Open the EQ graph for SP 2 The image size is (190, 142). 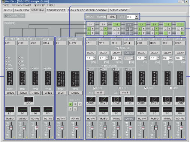point(103,111)
